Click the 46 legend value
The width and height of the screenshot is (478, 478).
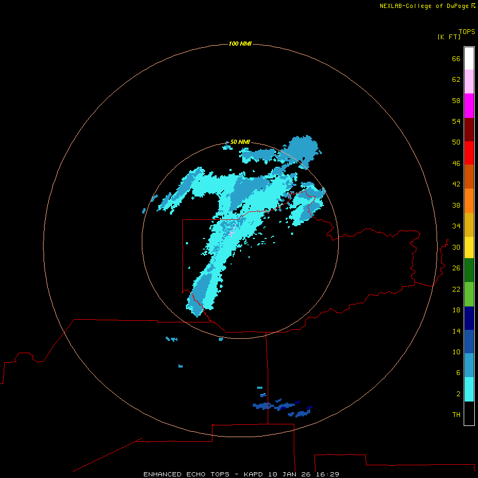pos(456,164)
